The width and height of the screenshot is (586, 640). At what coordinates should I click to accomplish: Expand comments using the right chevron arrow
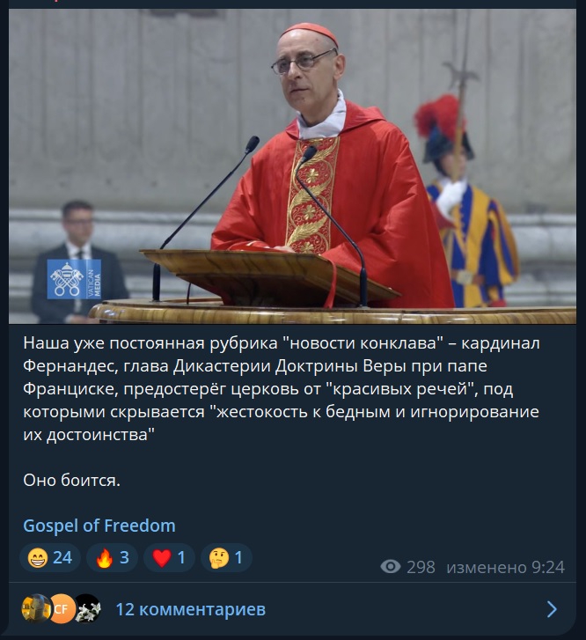click(552, 609)
